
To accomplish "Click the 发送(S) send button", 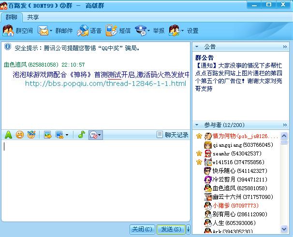I will (x=171, y=229).
